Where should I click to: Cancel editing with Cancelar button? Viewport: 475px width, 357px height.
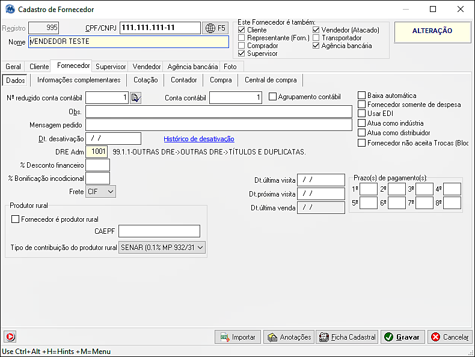(450, 337)
